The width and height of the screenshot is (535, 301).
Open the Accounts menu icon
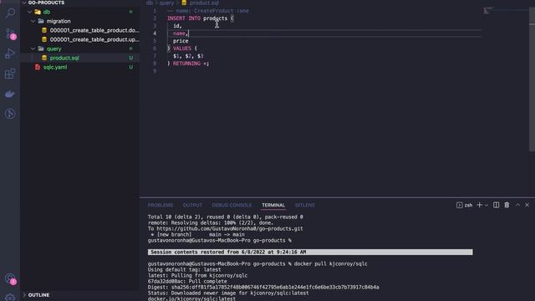coord(10,278)
